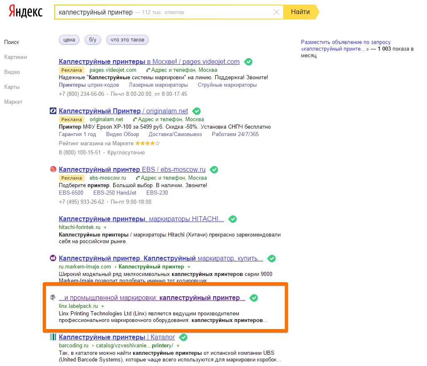Open 'Струйные маркираторы' sitelink
This screenshot has width=427, height=366.
coord(227,85)
